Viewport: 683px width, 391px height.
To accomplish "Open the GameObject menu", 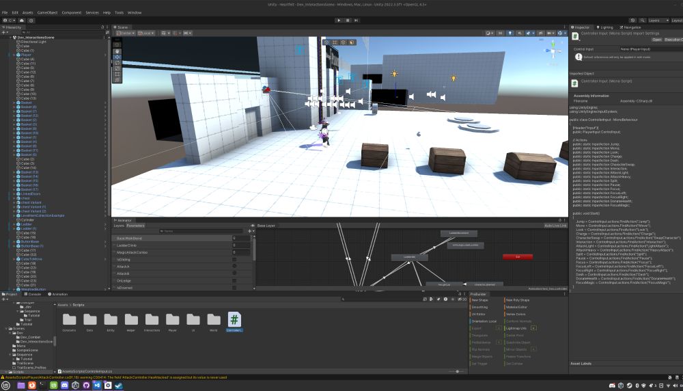I will coord(48,12).
